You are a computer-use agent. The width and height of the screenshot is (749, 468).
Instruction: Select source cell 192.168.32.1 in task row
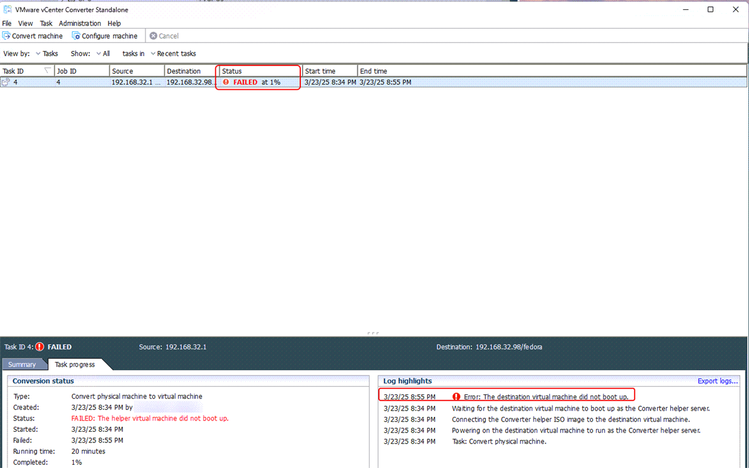[137, 82]
